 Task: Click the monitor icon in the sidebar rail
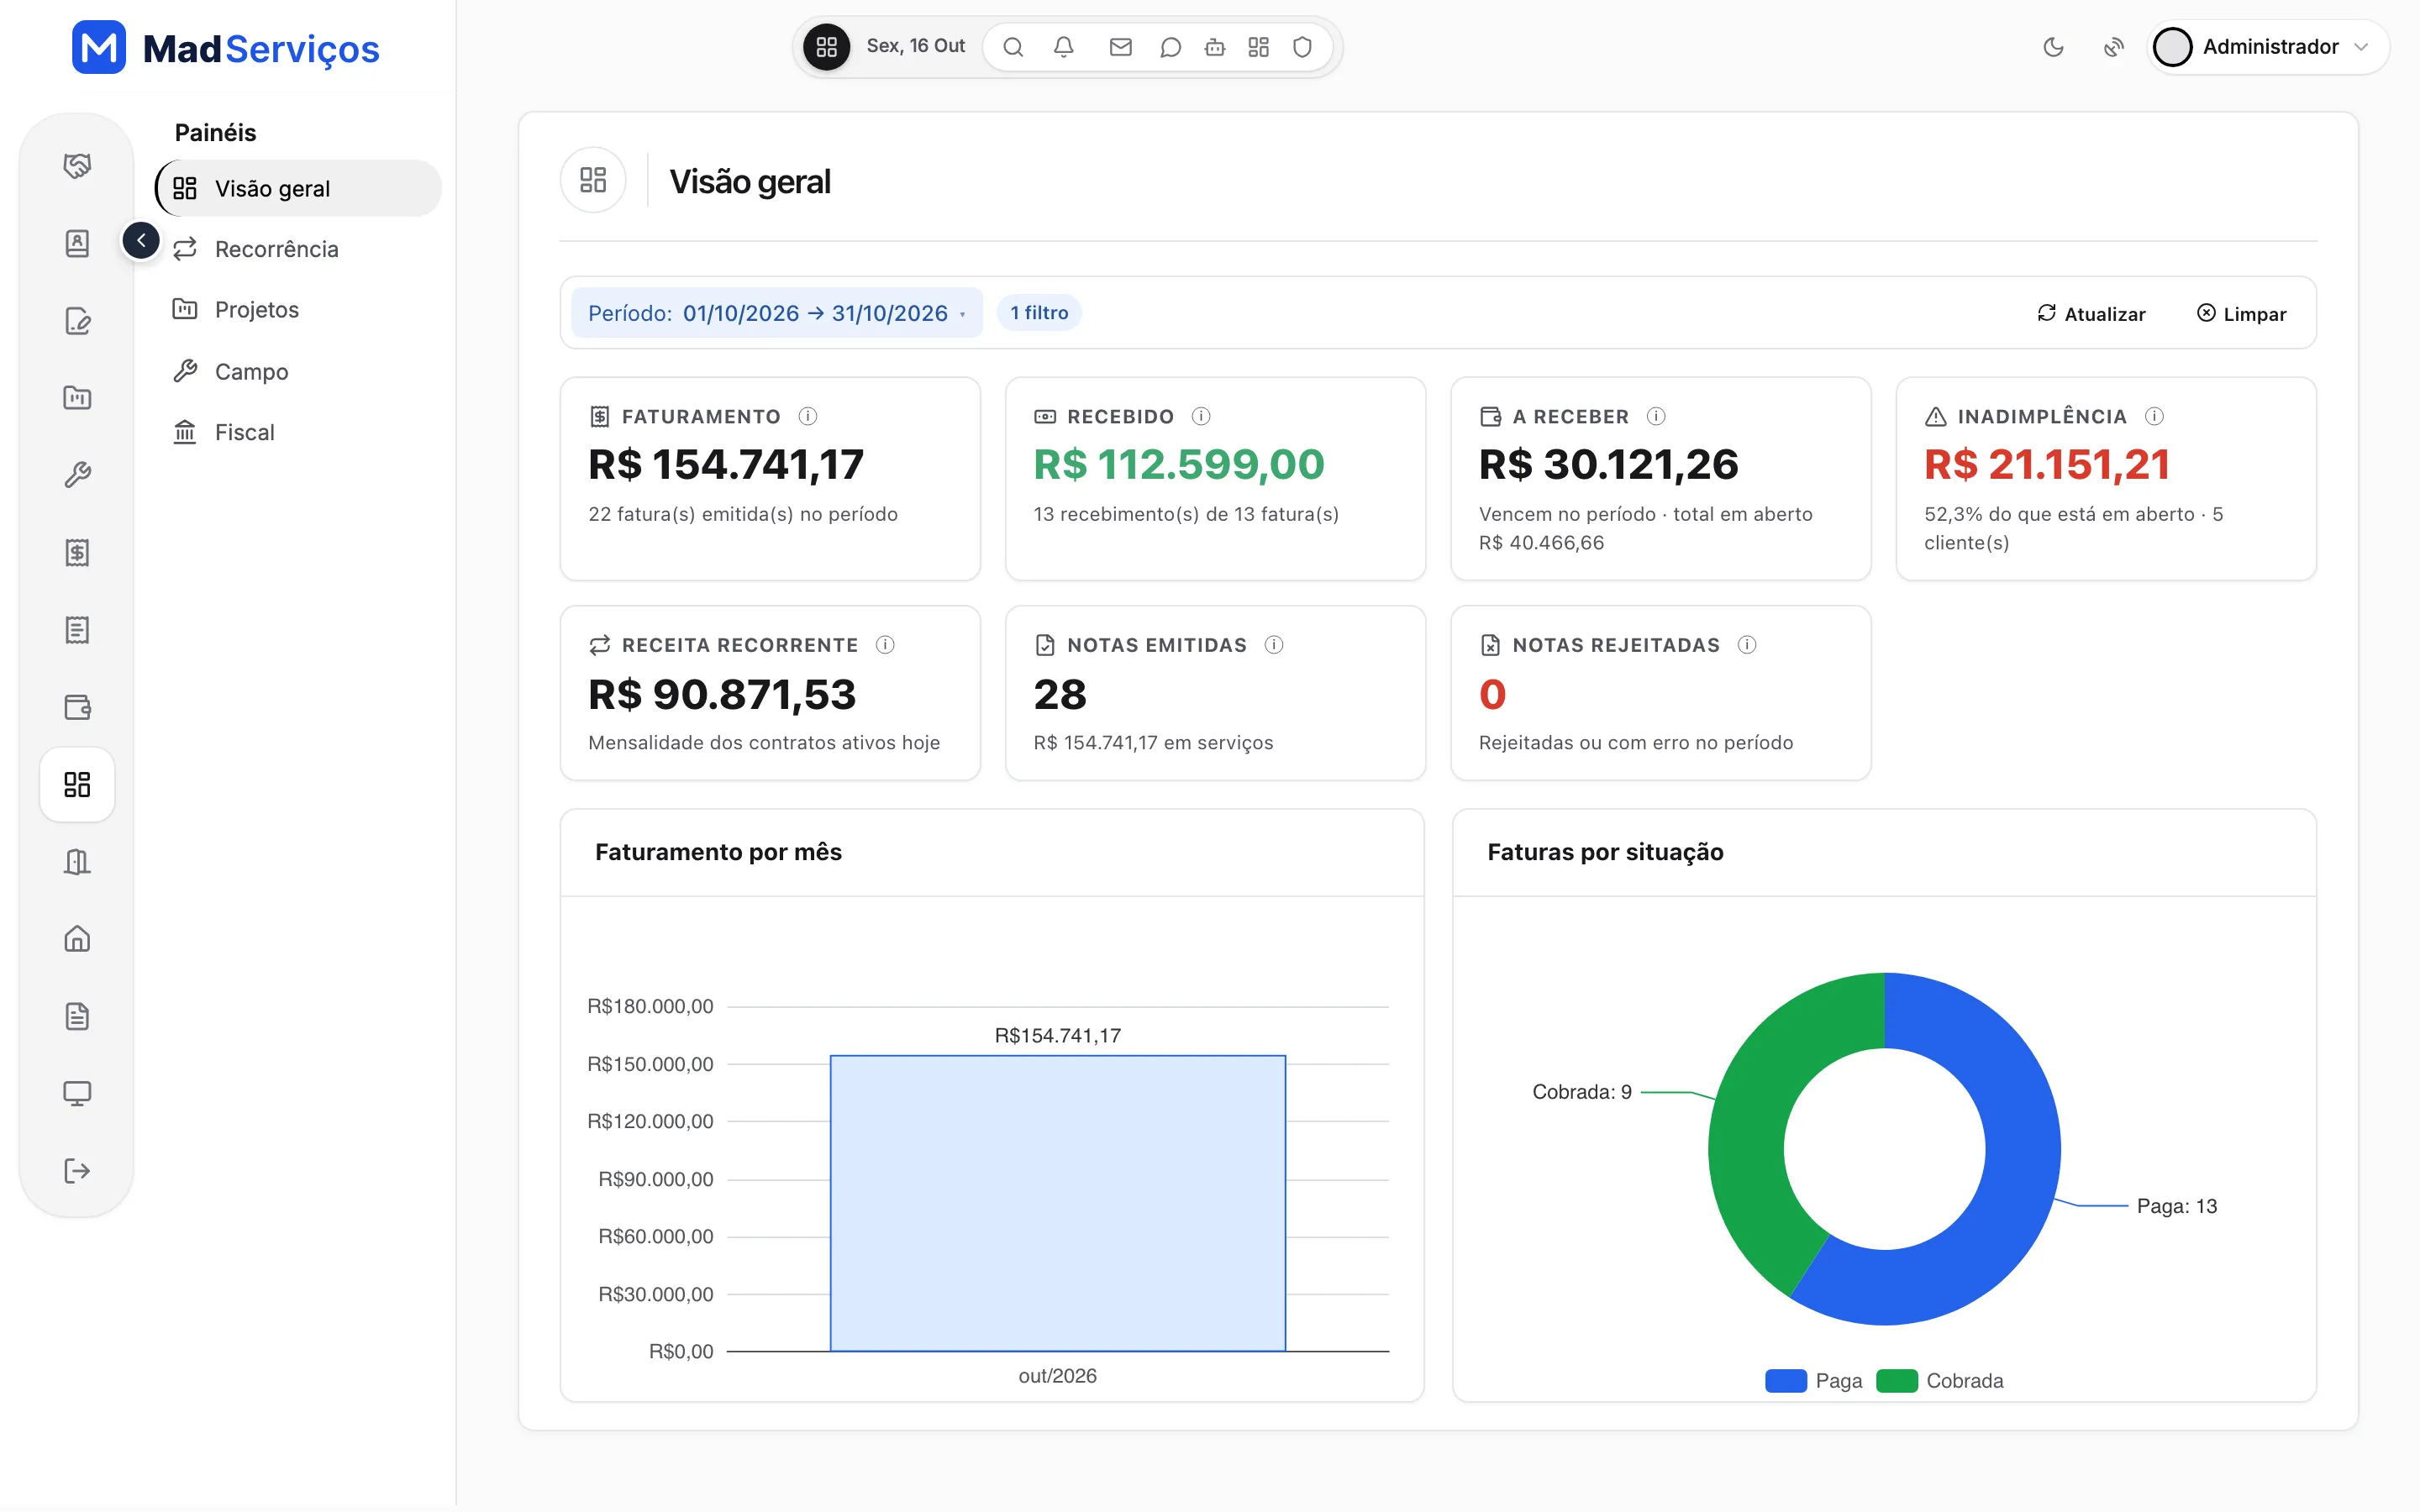click(x=77, y=1093)
